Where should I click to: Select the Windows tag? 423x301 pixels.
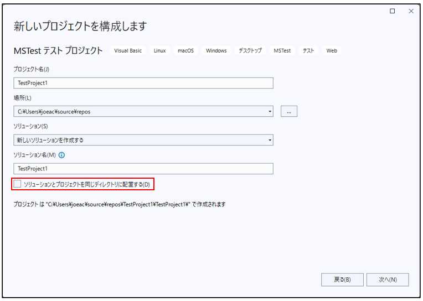(216, 51)
